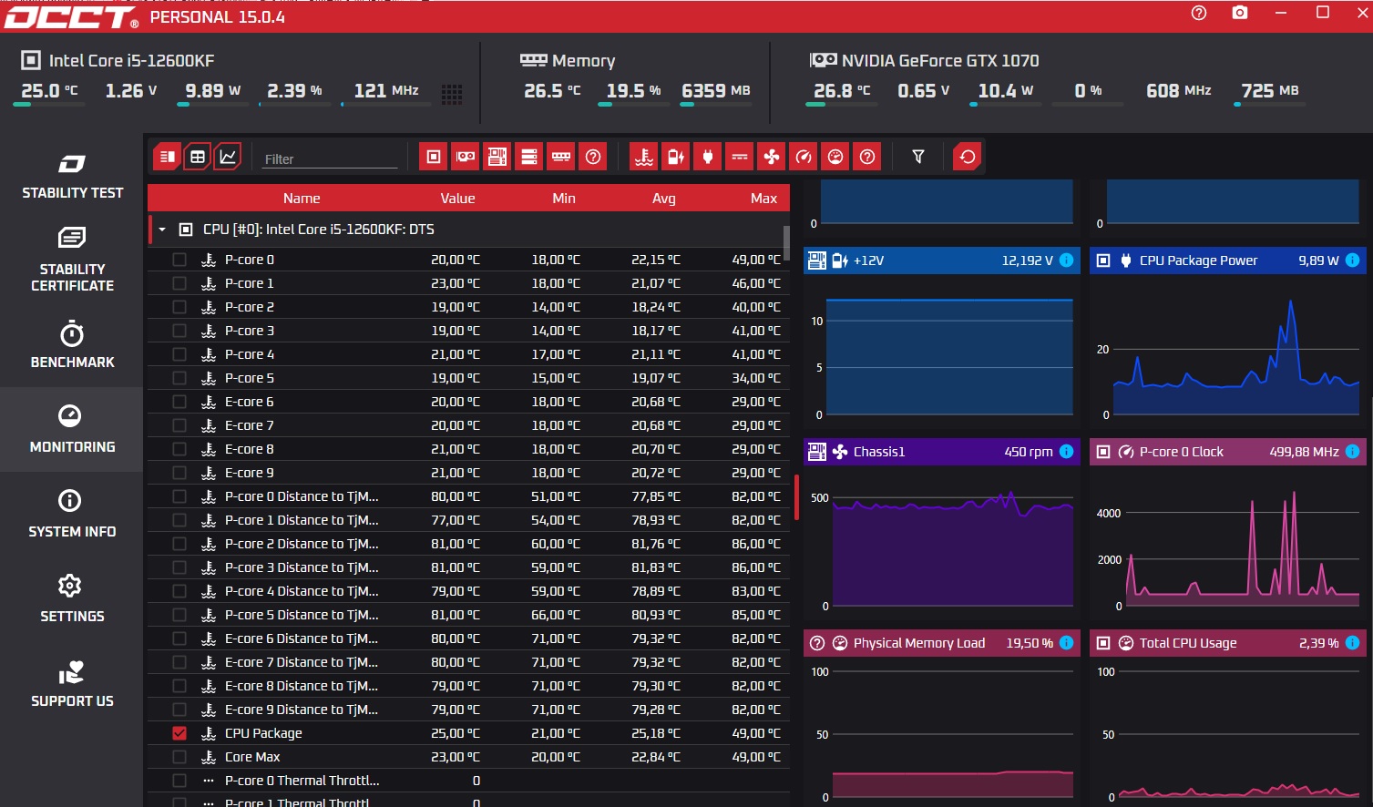This screenshot has width=1373, height=807.
Task: Toggle the unknown-hardware filter question mark
Action: 593,157
